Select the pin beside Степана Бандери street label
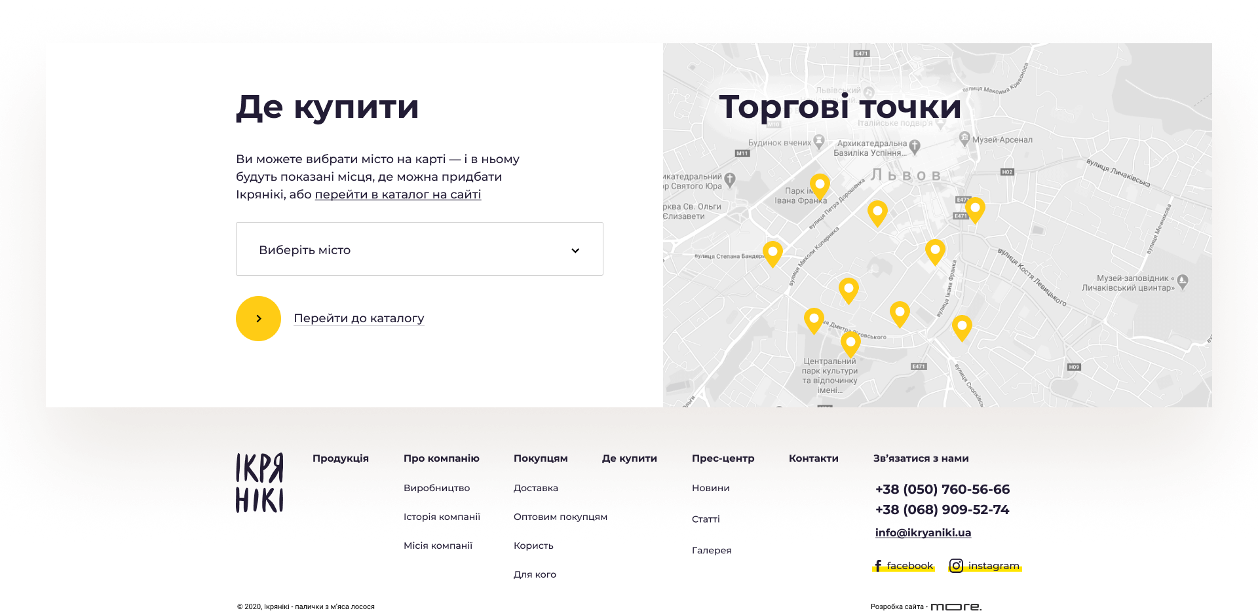This screenshot has height=611, width=1258. coord(772,253)
